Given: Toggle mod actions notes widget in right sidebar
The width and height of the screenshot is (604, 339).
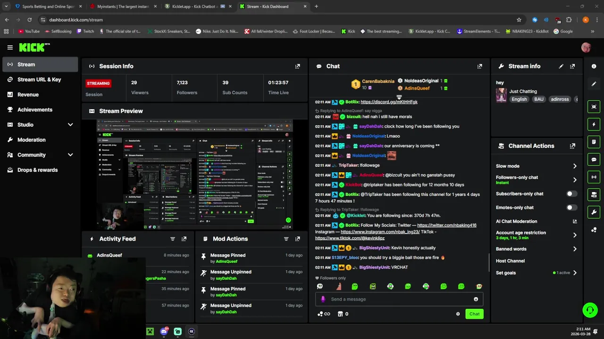Looking at the screenshot, I should pos(594,142).
